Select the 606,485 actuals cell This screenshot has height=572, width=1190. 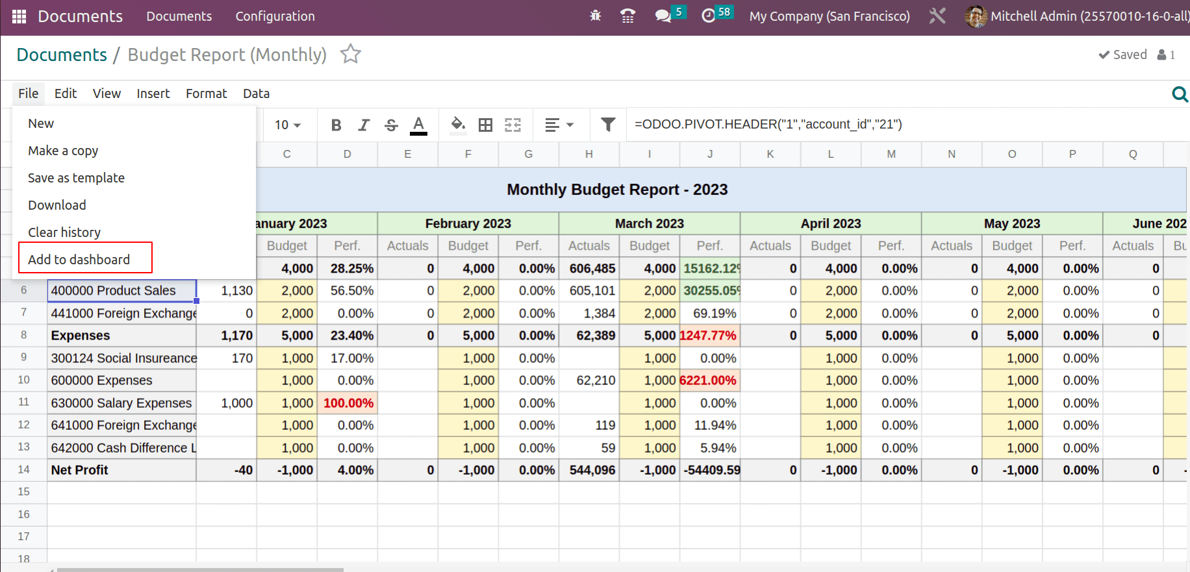point(589,269)
